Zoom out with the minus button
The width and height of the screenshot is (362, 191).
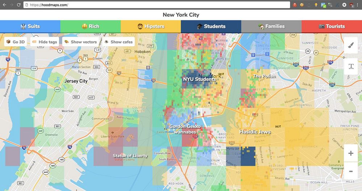point(351,171)
